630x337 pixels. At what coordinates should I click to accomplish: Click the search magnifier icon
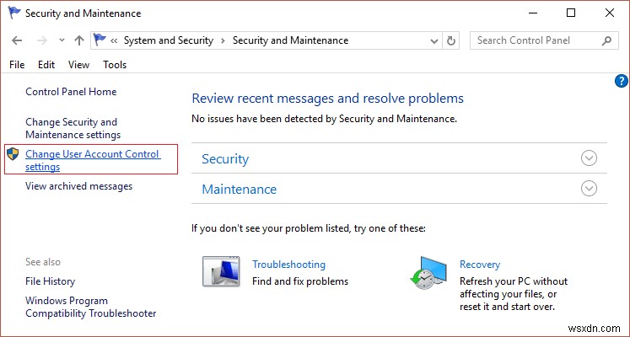[606, 40]
